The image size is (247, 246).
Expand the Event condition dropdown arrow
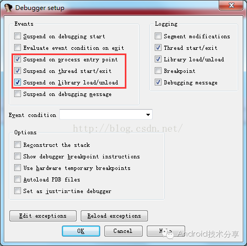148,115
